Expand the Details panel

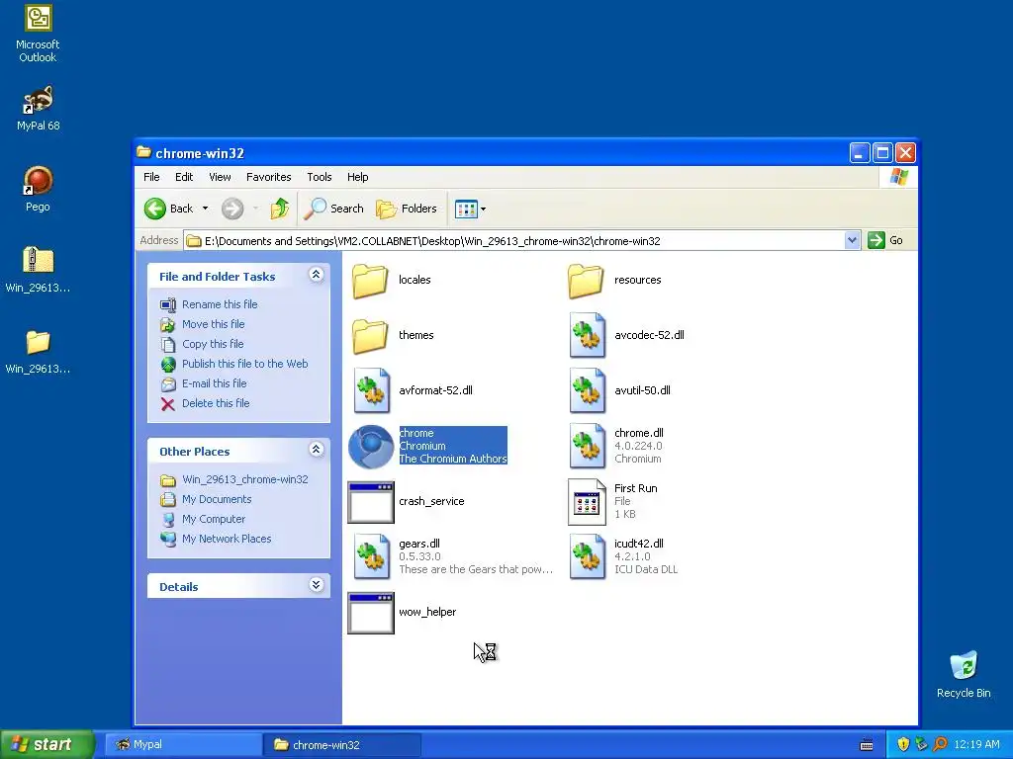coord(316,585)
